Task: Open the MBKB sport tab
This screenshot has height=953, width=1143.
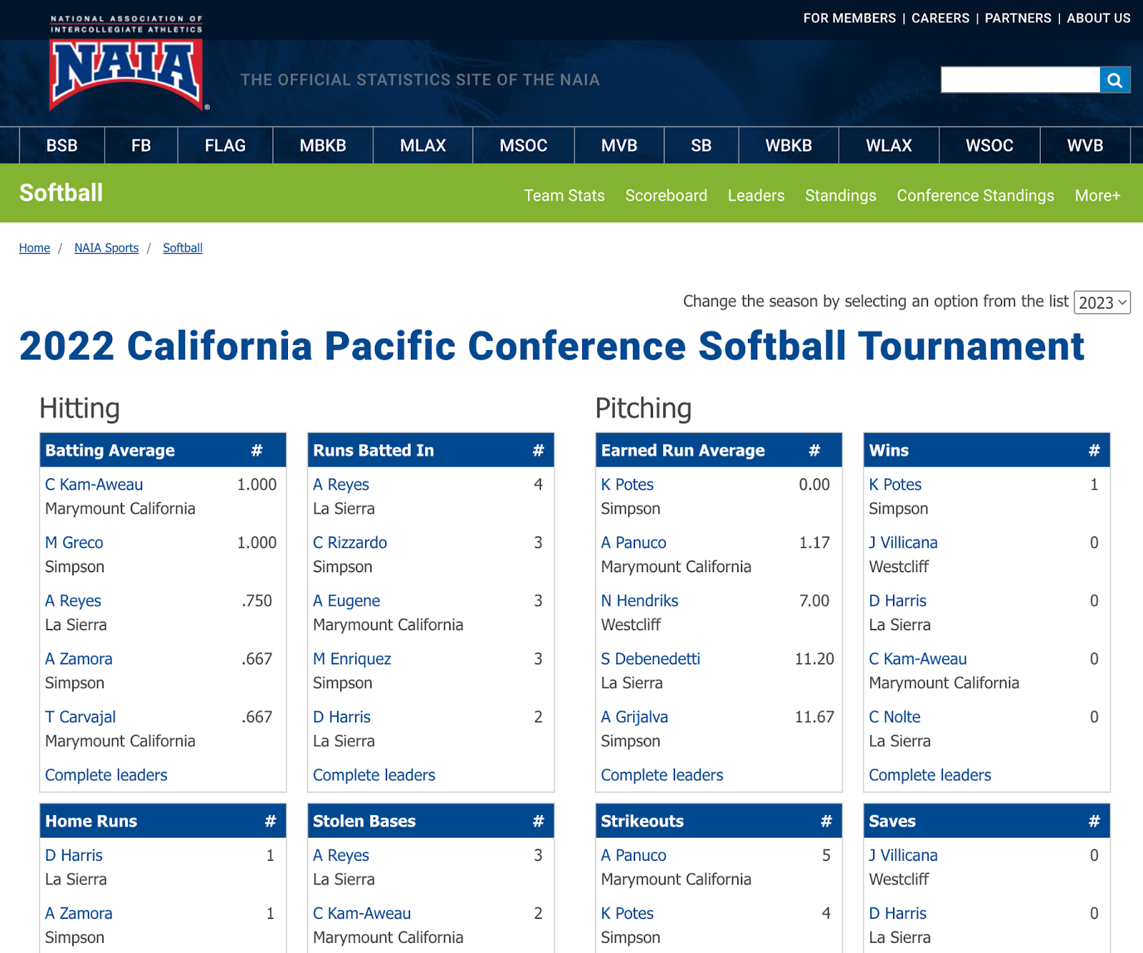Action: point(323,146)
